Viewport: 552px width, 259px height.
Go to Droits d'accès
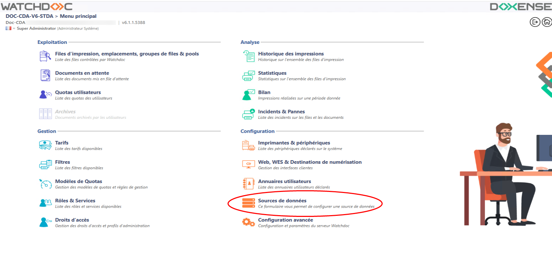[72, 220]
